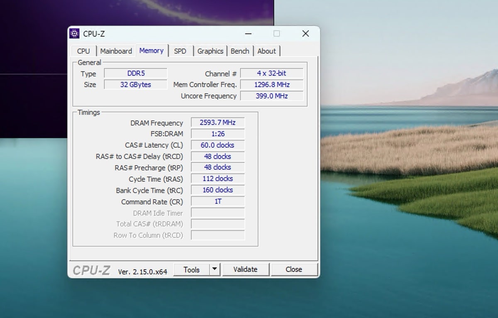
Task: Open the Bench tab
Action: [240, 51]
